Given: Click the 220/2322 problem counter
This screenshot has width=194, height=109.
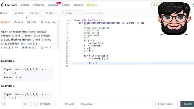Looking at the screenshot, I should click(x=45, y=104).
